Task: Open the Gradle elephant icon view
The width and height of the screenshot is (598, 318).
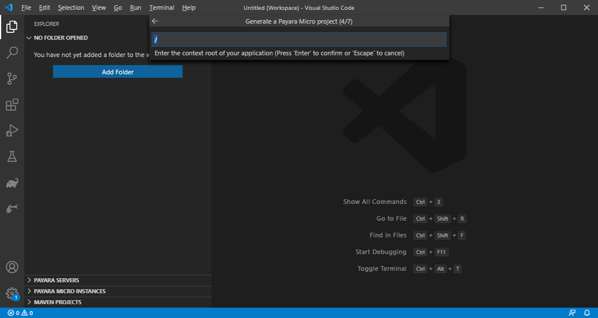Action: 12,183
